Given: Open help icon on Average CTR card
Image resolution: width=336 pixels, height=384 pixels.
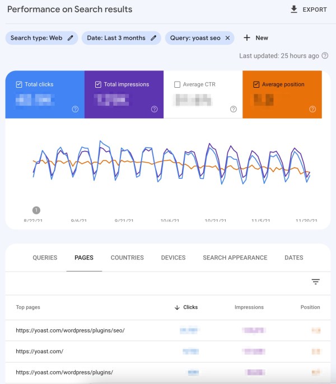Looking at the screenshot, I should tap(234, 109).
